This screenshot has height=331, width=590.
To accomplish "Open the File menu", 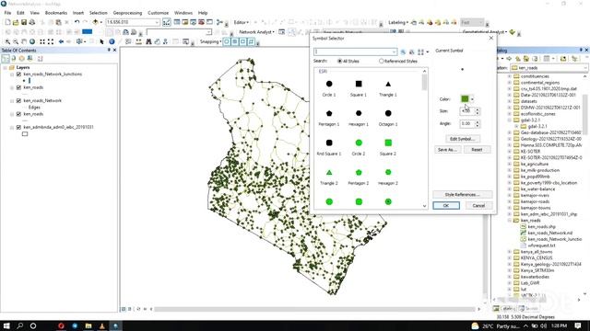I will (x=7, y=13).
